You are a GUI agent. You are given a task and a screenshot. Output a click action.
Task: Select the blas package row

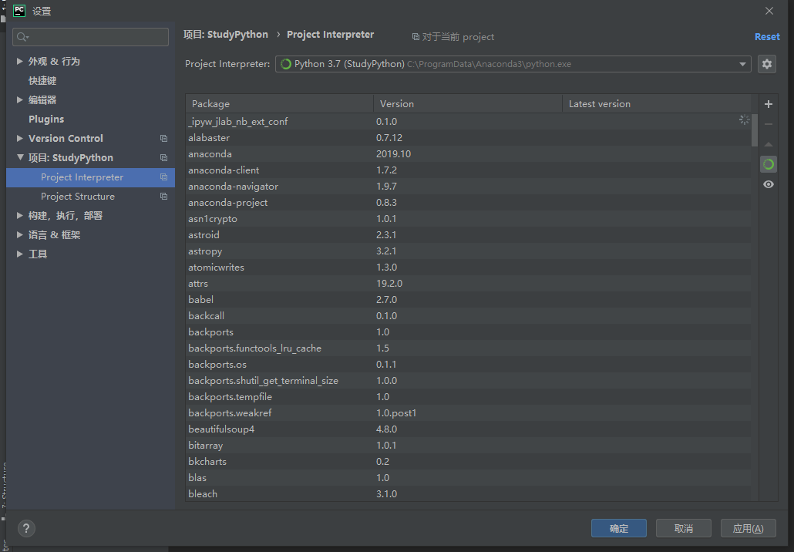tap(469, 478)
